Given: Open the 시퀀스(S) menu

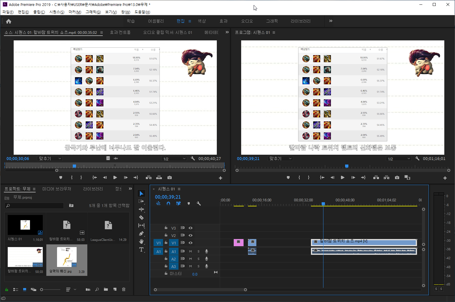Looking at the screenshot, I should 57,12.
